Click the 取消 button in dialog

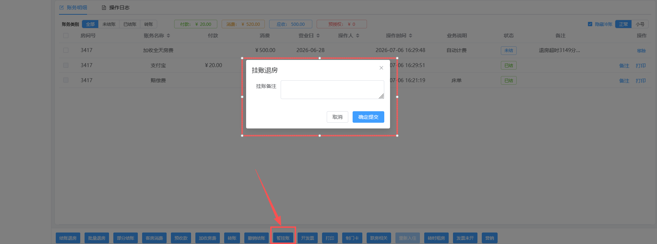click(337, 117)
